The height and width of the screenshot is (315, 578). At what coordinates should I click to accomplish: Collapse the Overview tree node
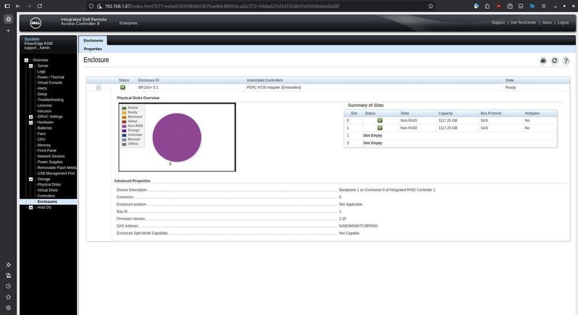(x=26, y=60)
